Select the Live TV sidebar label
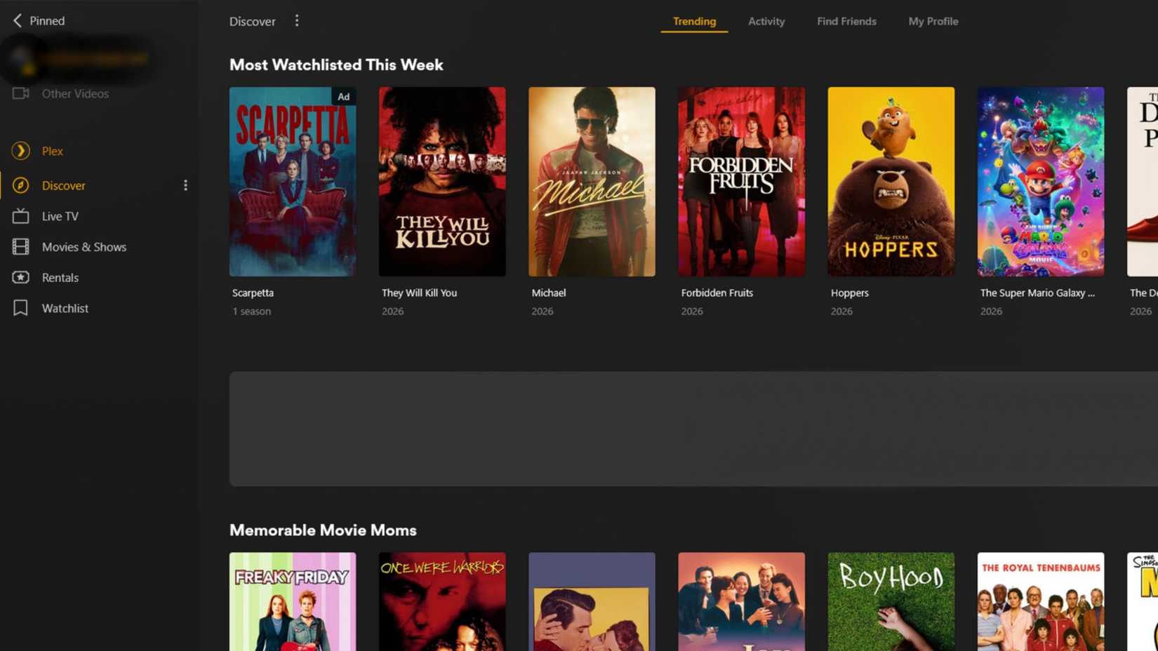 (60, 216)
